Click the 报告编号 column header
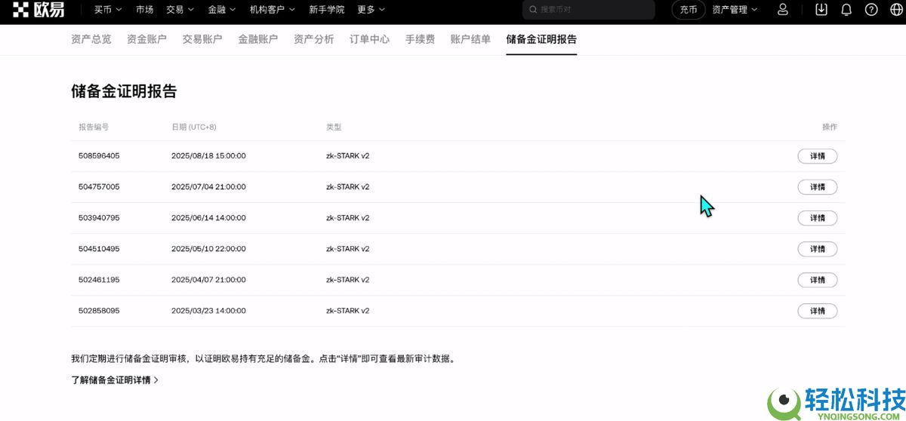Screen dimensions: 906x421 (94, 127)
